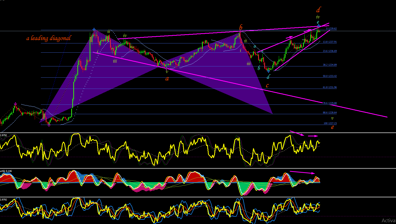
Task: Pick the Fibonacci label "38.2 1234.89"
Action: [x=330, y=65]
